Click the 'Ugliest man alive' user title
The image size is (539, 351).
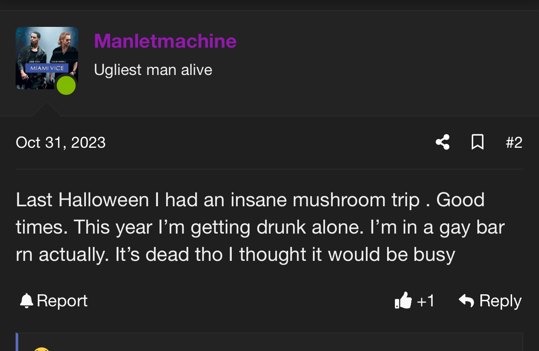pyautogui.click(x=153, y=70)
